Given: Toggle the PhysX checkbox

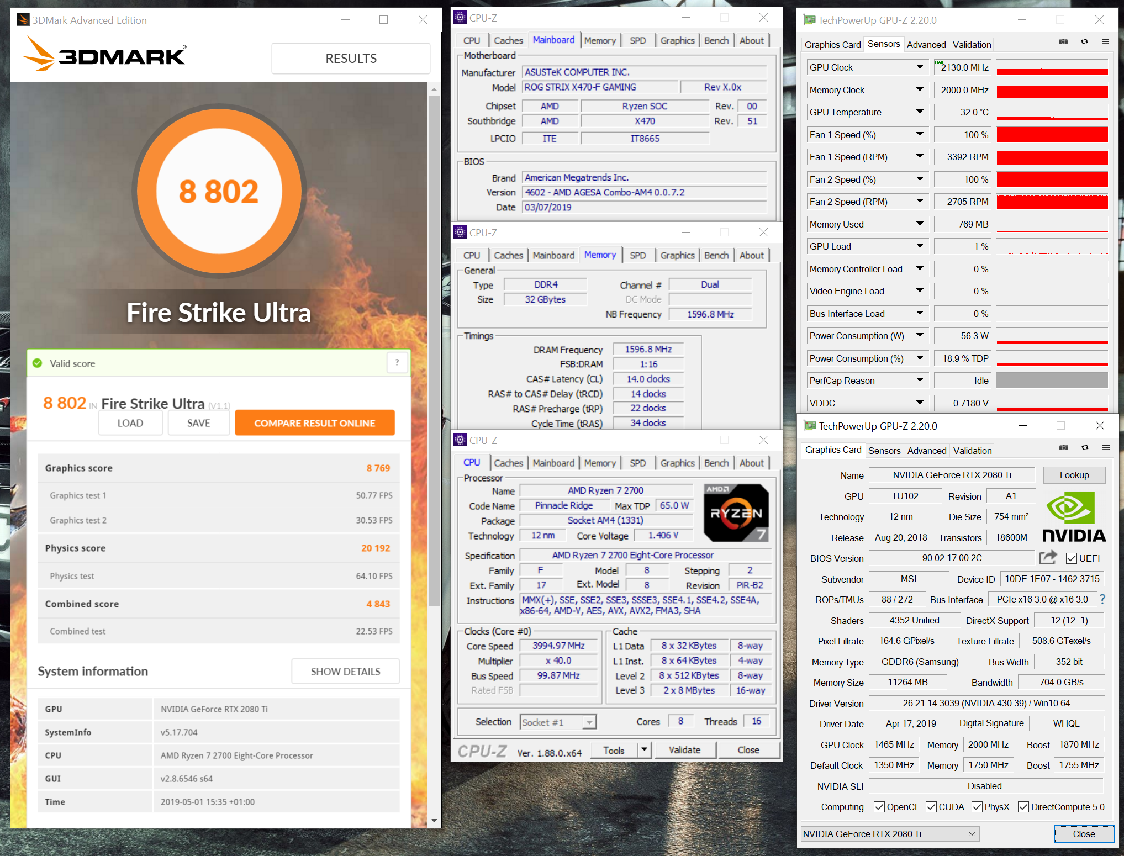Looking at the screenshot, I should pos(977,807).
